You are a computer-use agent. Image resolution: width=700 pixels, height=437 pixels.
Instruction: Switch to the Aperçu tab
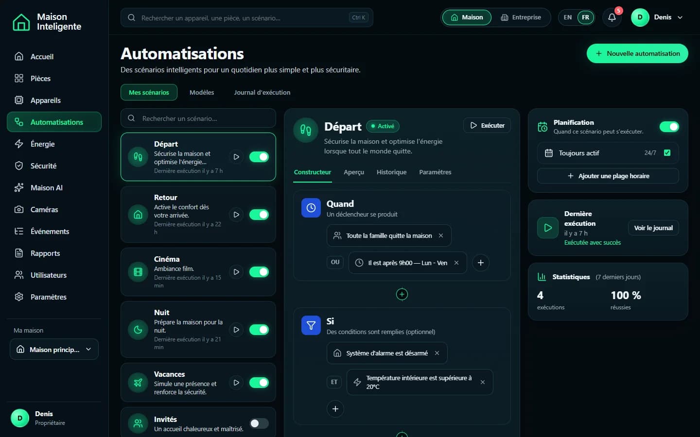354,172
